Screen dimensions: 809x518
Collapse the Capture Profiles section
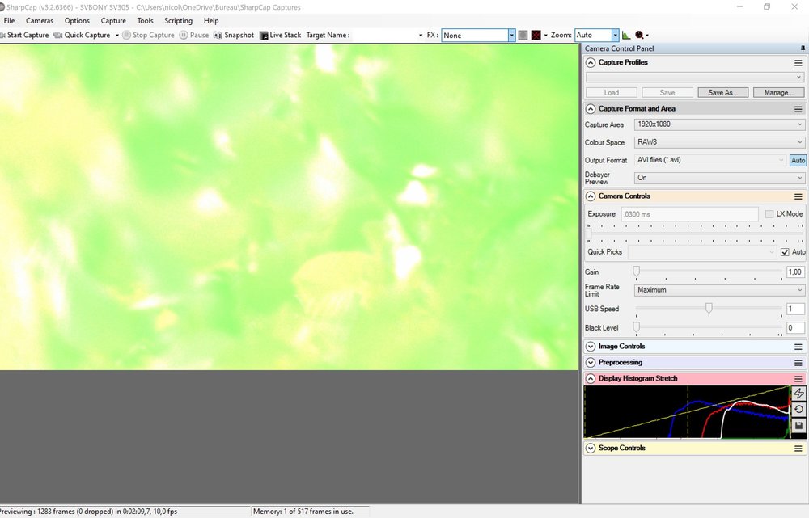click(591, 63)
